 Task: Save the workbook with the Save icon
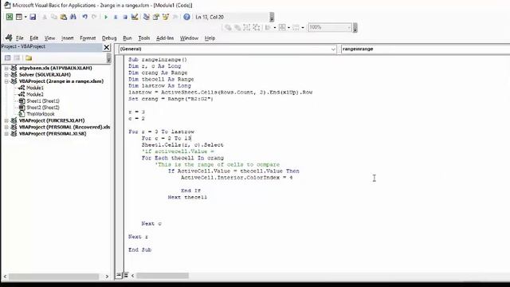(33, 17)
